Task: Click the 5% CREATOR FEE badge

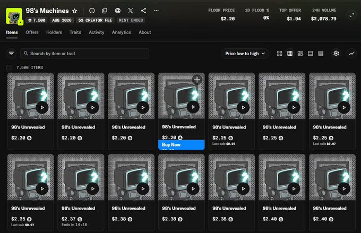Action: [x=95, y=20]
